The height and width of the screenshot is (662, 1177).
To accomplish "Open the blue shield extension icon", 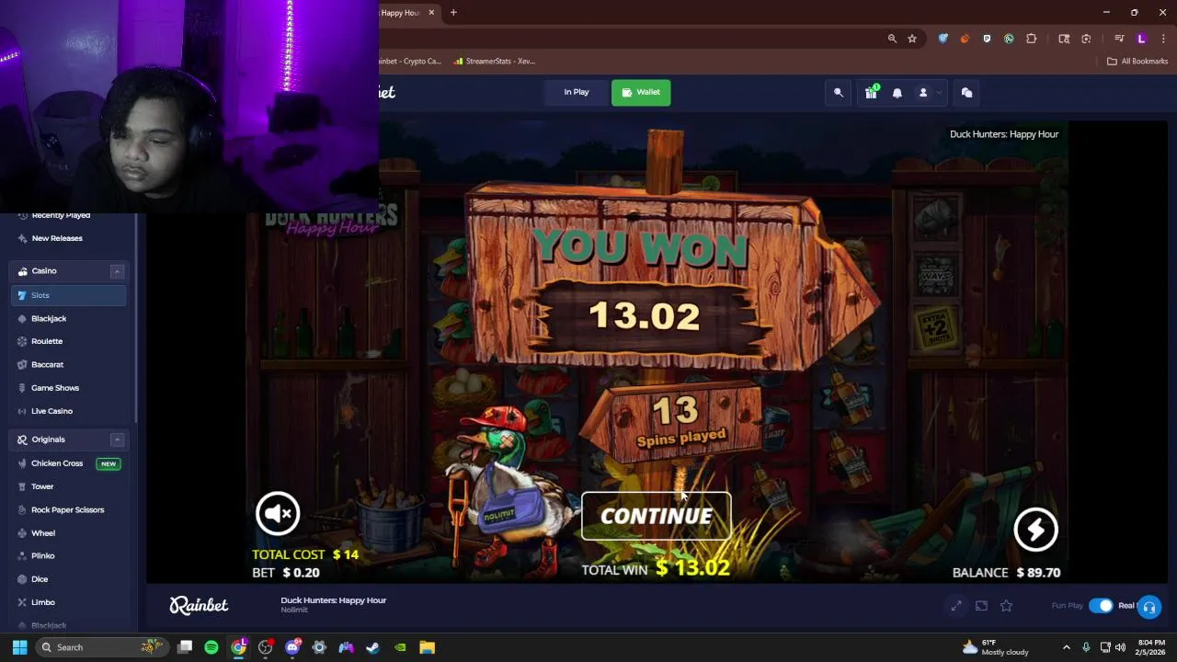I will pyautogui.click(x=943, y=39).
